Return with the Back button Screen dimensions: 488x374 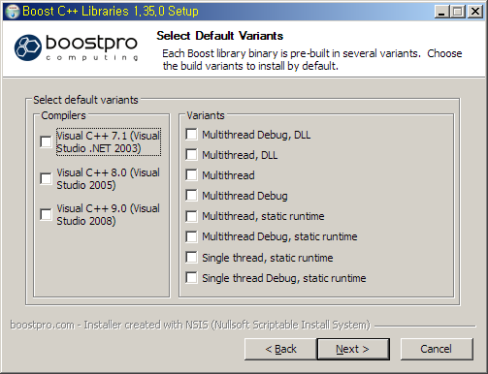tap(280, 349)
